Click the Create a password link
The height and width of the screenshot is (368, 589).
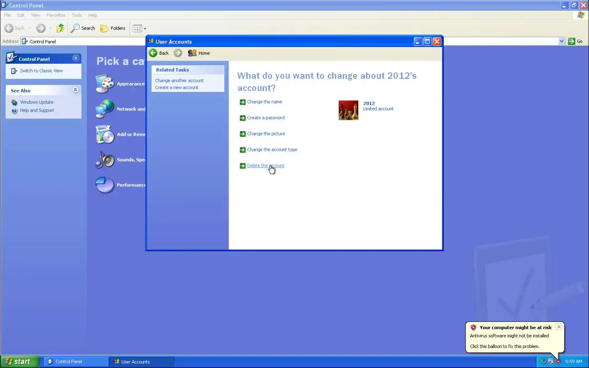266,118
